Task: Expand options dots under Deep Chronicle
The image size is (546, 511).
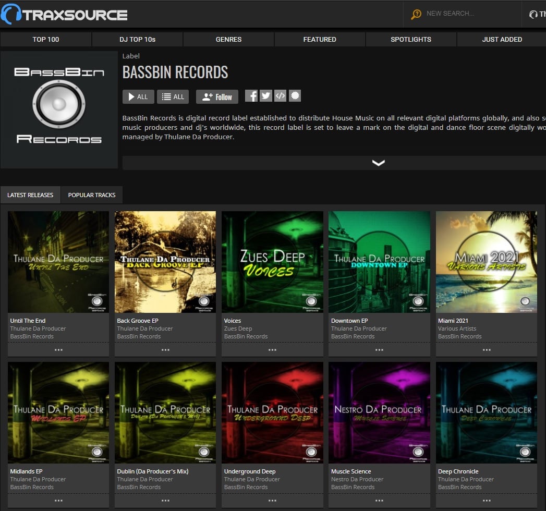Action: pyautogui.click(x=487, y=501)
